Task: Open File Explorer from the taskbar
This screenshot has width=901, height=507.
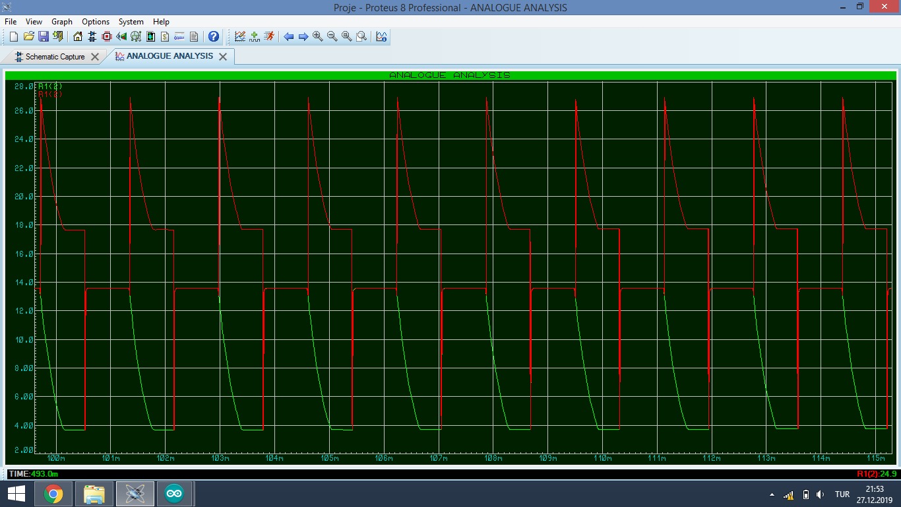Action: pos(94,494)
